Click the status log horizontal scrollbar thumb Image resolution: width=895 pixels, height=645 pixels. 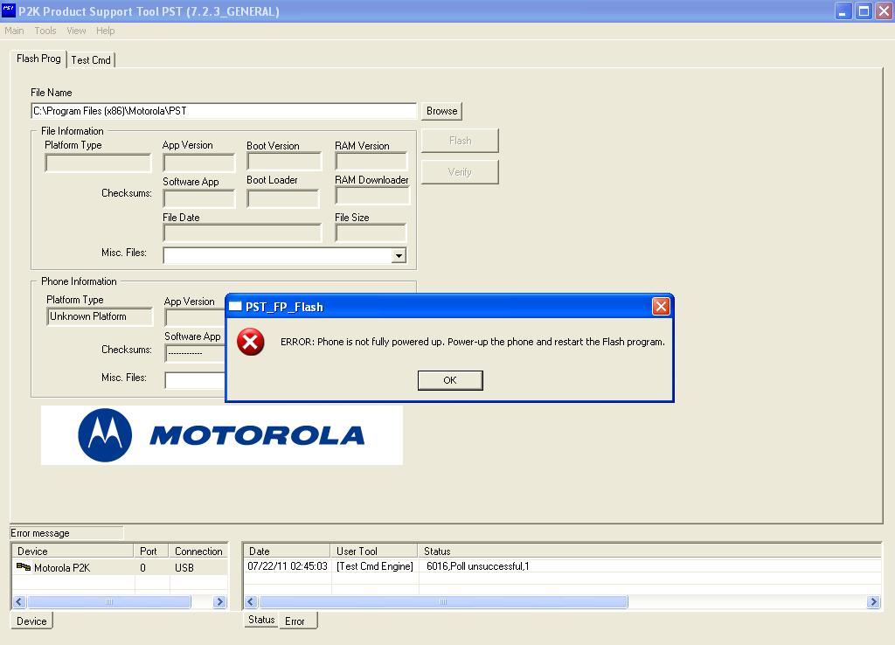pos(443,601)
